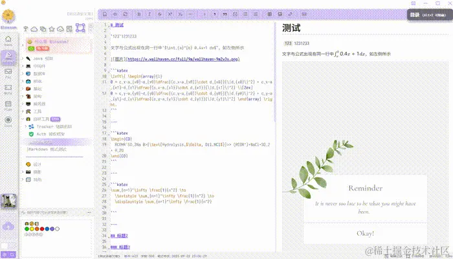Insert link from editor toolbar
This screenshot has height=259, width=453.
[291, 14]
